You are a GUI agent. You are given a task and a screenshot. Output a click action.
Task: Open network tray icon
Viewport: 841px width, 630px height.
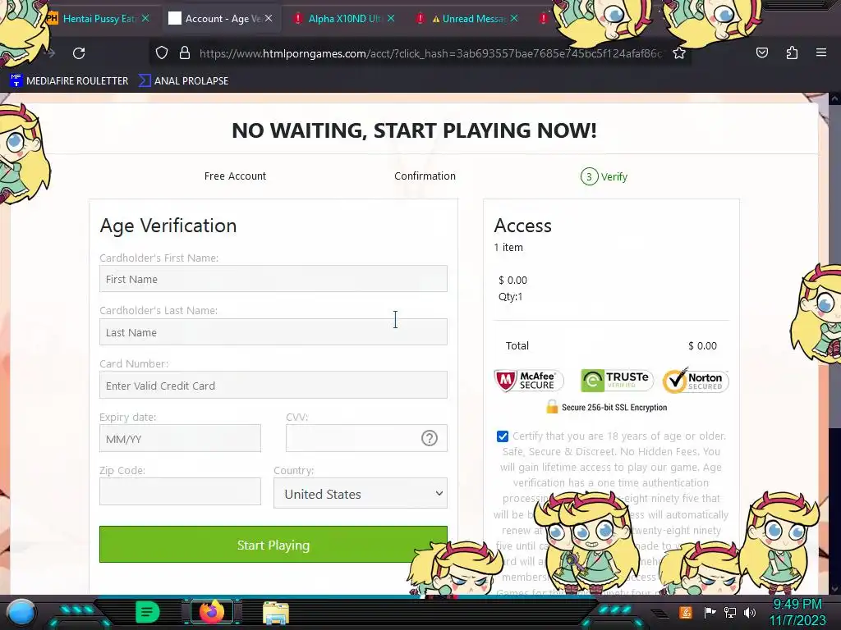pos(730,612)
